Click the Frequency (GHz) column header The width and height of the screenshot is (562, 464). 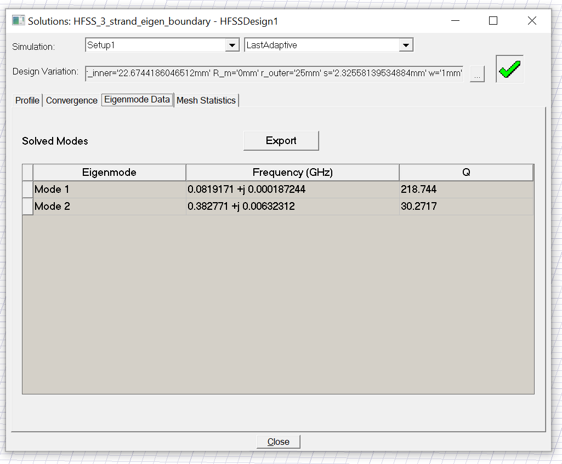click(x=292, y=173)
